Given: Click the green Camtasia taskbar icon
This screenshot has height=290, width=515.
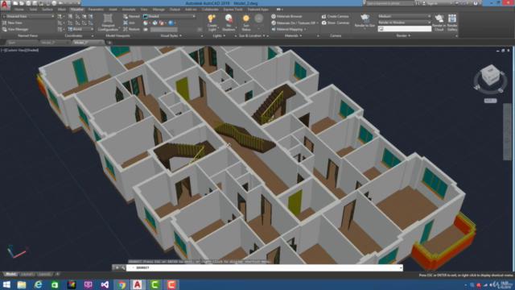Looking at the screenshot, I should pyautogui.click(x=154, y=284).
